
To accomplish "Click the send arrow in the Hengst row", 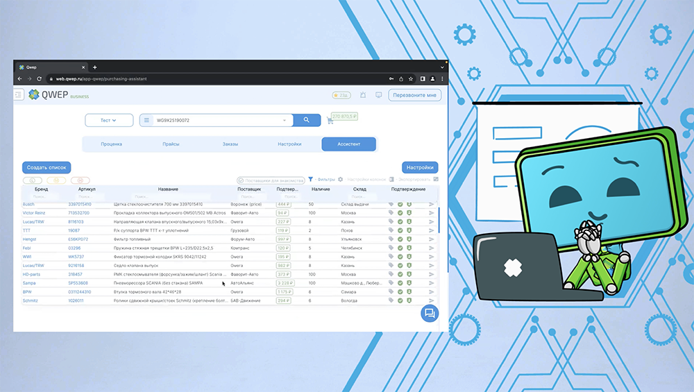I will point(432,239).
